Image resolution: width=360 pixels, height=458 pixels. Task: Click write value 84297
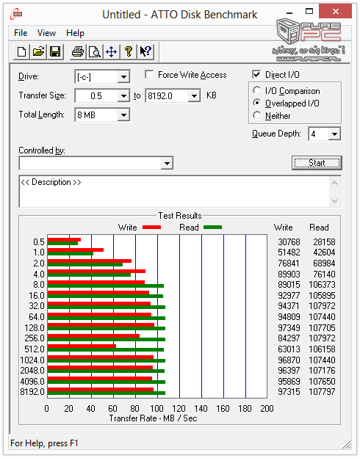coord(289,338)
